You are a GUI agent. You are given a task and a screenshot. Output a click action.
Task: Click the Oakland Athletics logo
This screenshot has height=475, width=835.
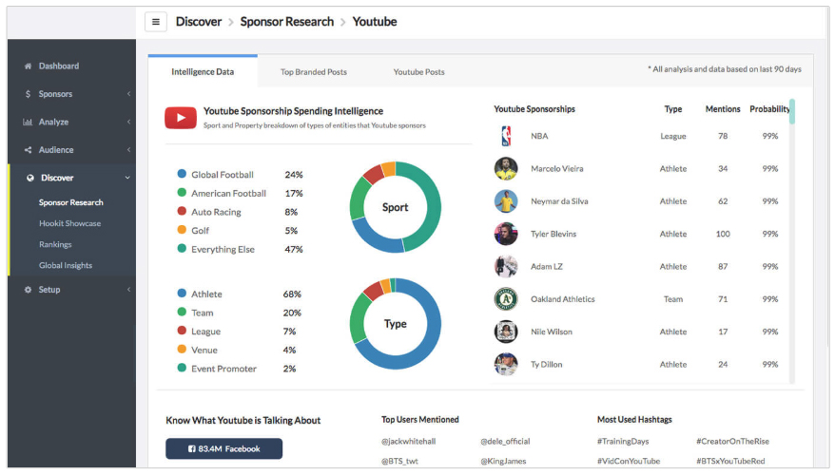pos(506,299)
